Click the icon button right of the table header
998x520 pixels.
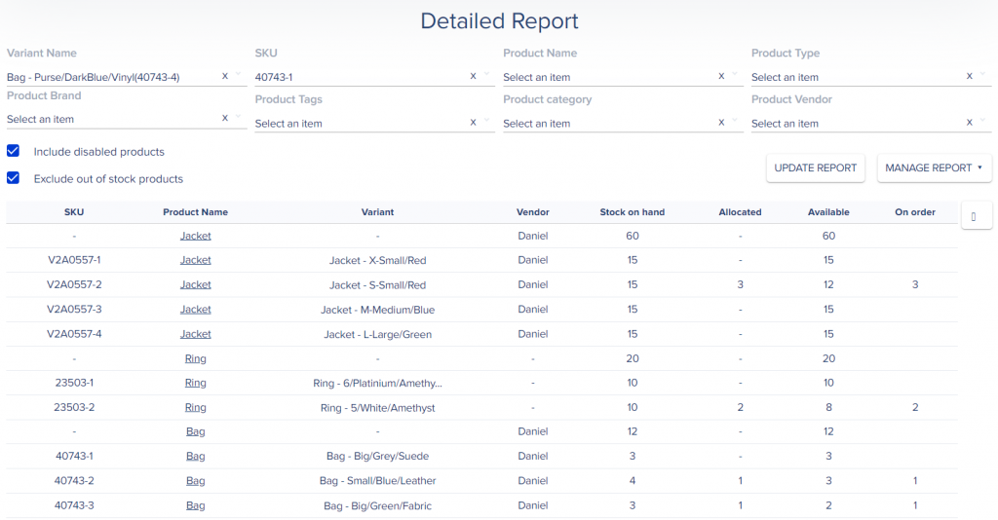pyautogui.click(x=977, y=215)
